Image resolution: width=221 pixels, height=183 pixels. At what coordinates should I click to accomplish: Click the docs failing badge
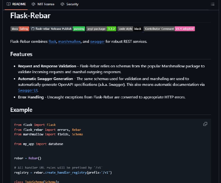click(20, 29)
